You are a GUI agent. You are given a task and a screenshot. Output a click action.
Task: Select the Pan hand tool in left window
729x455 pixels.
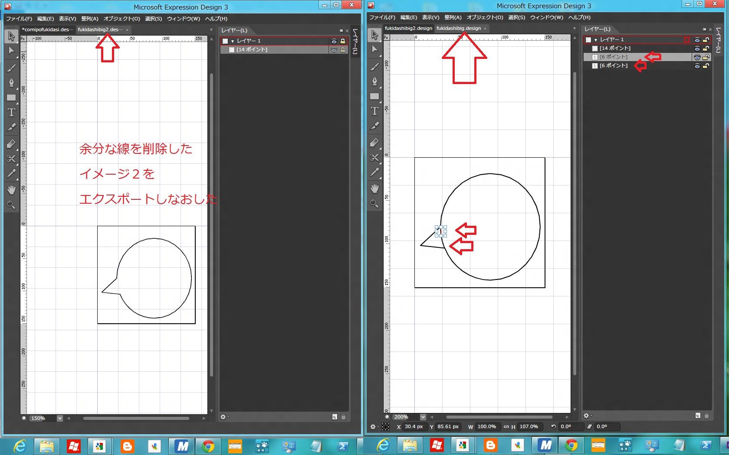[11, 190]
